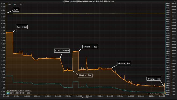Select the blue row in the statistics table
Image resolution: width=177 pixels, height=100 pixels.
[x=19, y=94]
